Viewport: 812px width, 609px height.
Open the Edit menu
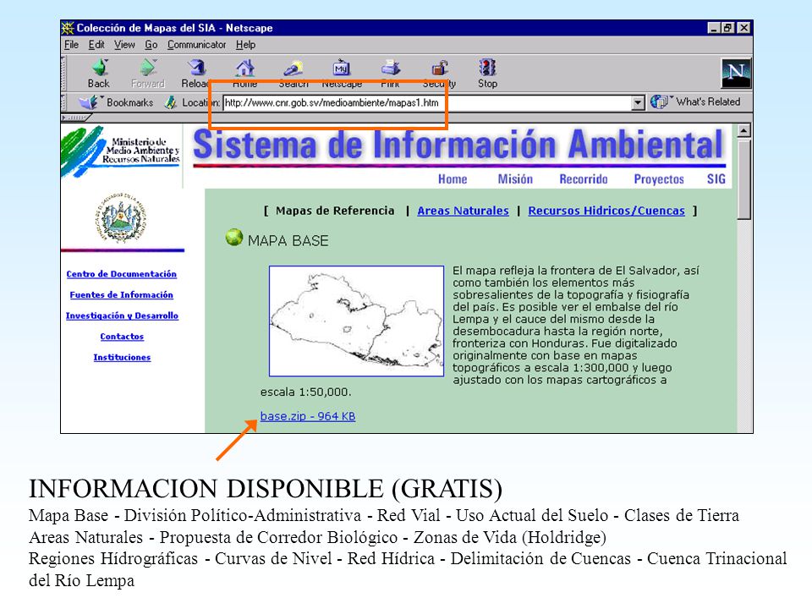(96, 45)
